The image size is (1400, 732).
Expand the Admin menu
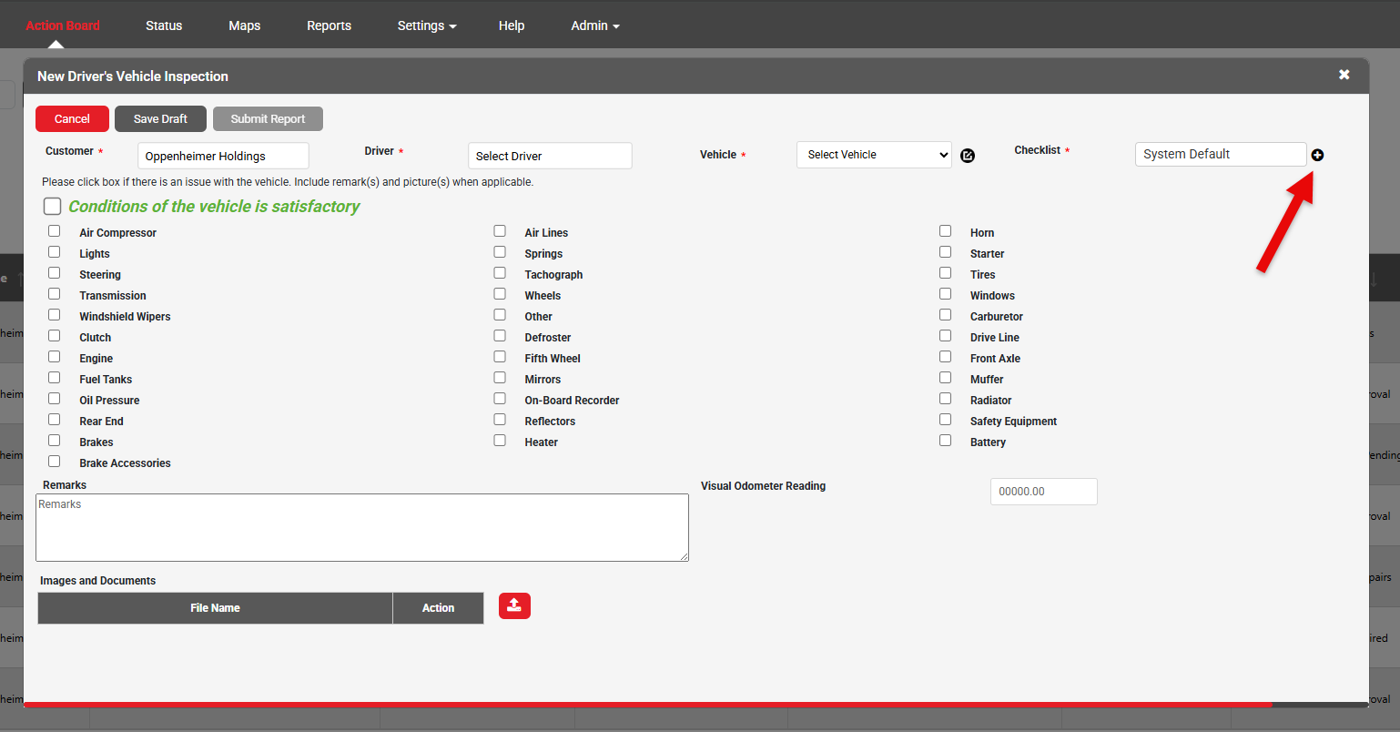(x=595, y=25)
